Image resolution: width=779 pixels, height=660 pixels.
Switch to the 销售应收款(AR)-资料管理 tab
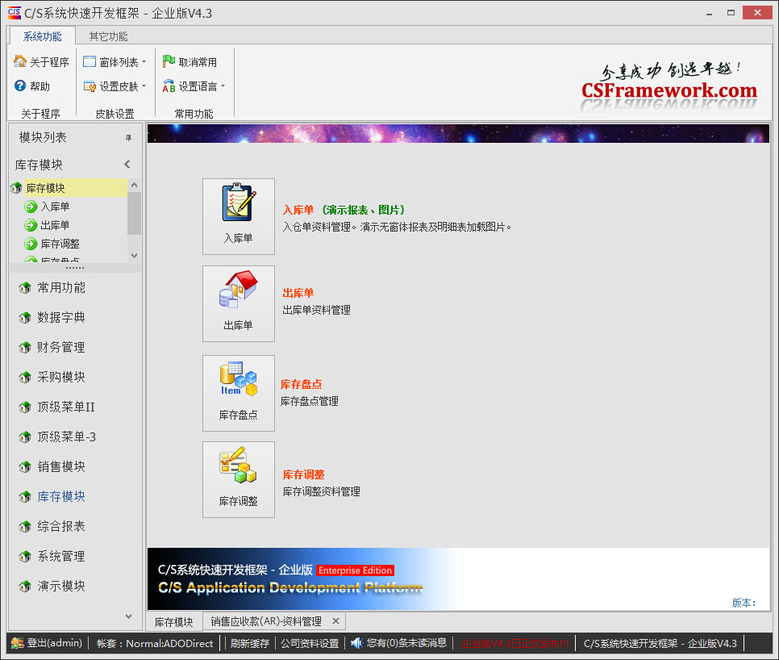click(266, 621)
